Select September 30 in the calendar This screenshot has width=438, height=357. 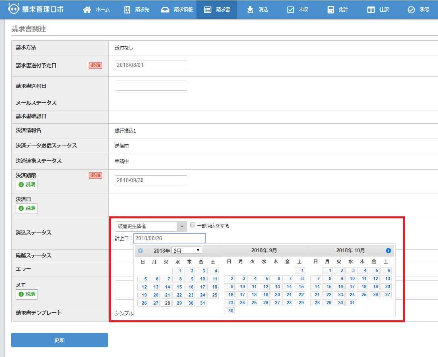(229, 311)
